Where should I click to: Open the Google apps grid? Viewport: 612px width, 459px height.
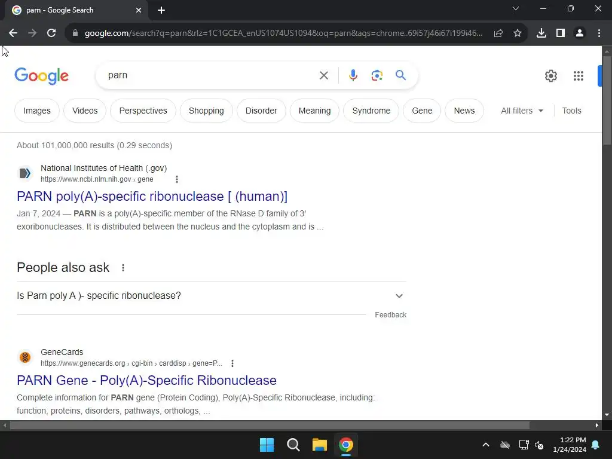[579, 76]
